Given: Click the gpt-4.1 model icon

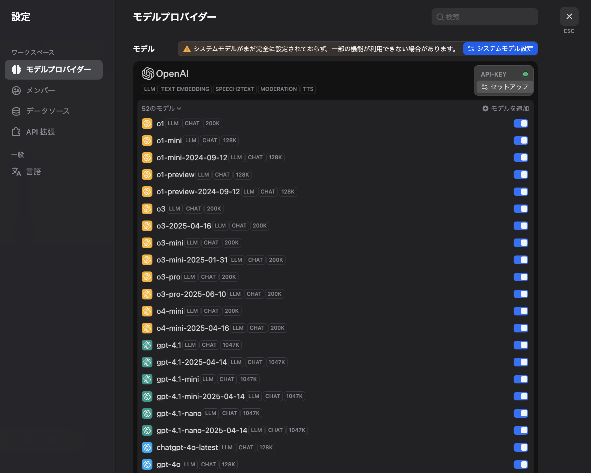Looking at the screenshot, I should [x=147, y=345].
